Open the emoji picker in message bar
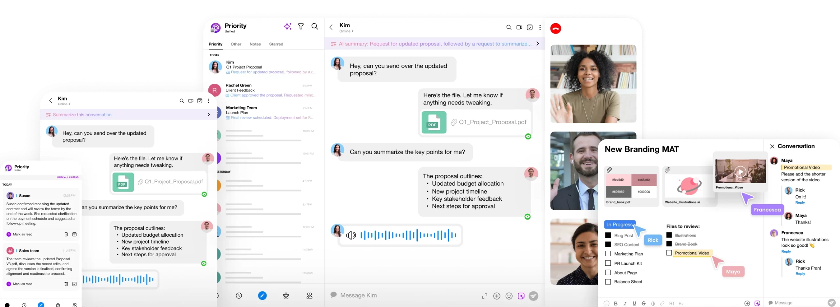Screen dimensions: 840x307 pos(509,296)
